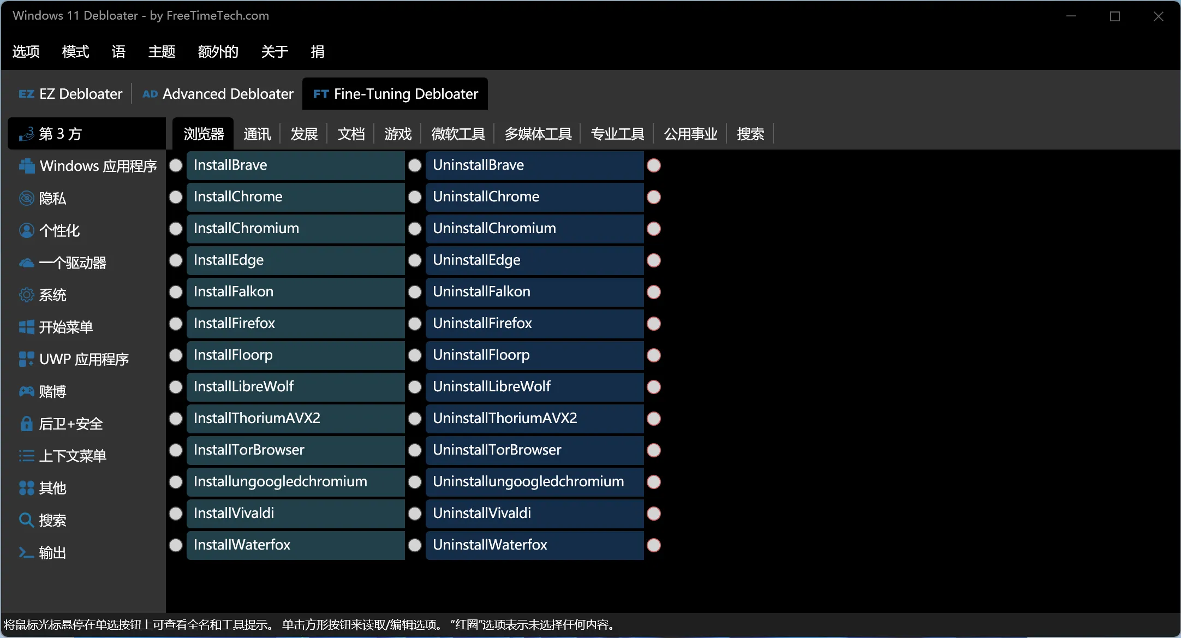Image resolution: width=1181 pixels, height=638 pixels.
Task: Open Windows 应用程序 from the sidebar
Action: click(x=26, y=166)
